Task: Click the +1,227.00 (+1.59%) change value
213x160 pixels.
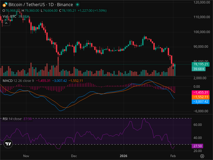Action: pyautogui.click(x=92, y=11)
